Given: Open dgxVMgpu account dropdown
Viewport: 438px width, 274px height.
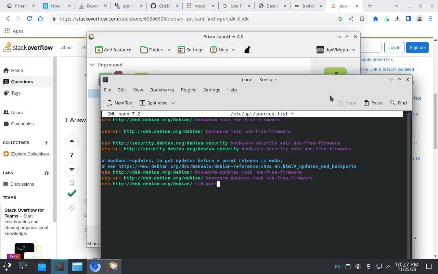Looking at the screenshot, I should pos(336,50).
